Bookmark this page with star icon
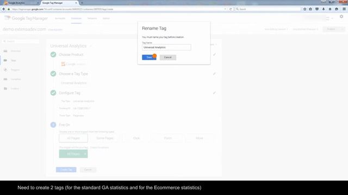Viewport: 348px width, 195px height. (x=304, y=9)
